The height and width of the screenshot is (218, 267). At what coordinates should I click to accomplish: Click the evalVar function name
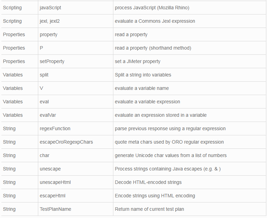coord(48,115)
